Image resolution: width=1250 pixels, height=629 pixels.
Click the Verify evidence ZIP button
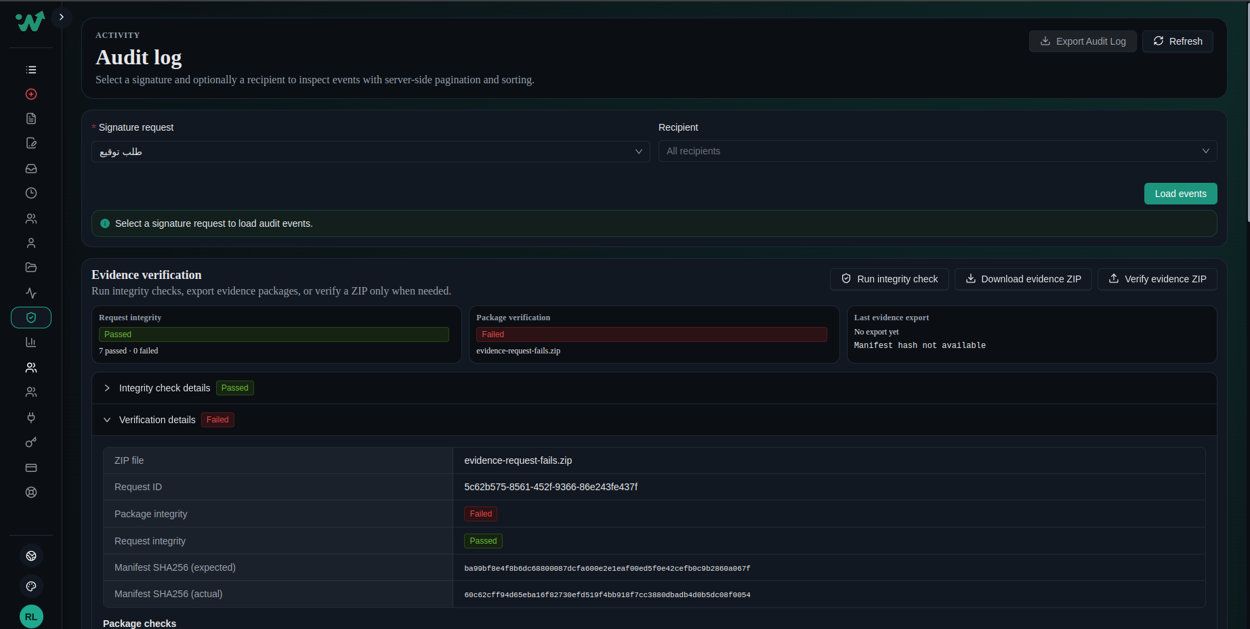coord(1157,279)
